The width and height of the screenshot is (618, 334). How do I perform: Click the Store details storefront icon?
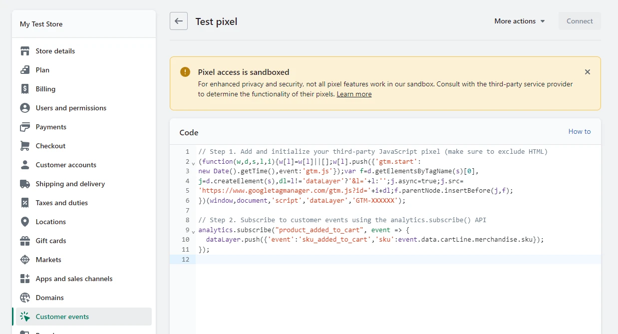[x=25, y=51]
